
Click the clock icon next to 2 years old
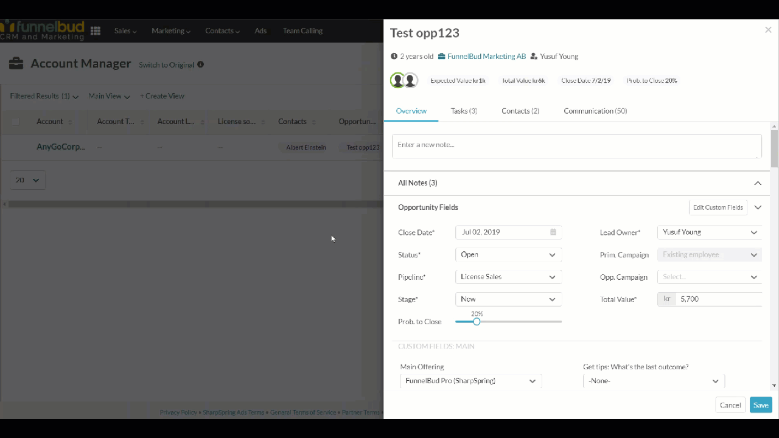coord(394,57)
